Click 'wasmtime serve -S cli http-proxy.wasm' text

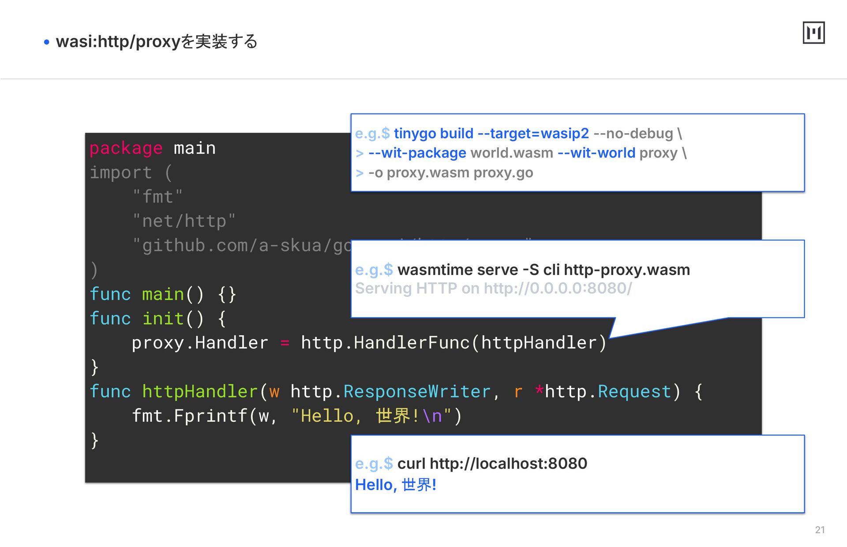point(543,270)
